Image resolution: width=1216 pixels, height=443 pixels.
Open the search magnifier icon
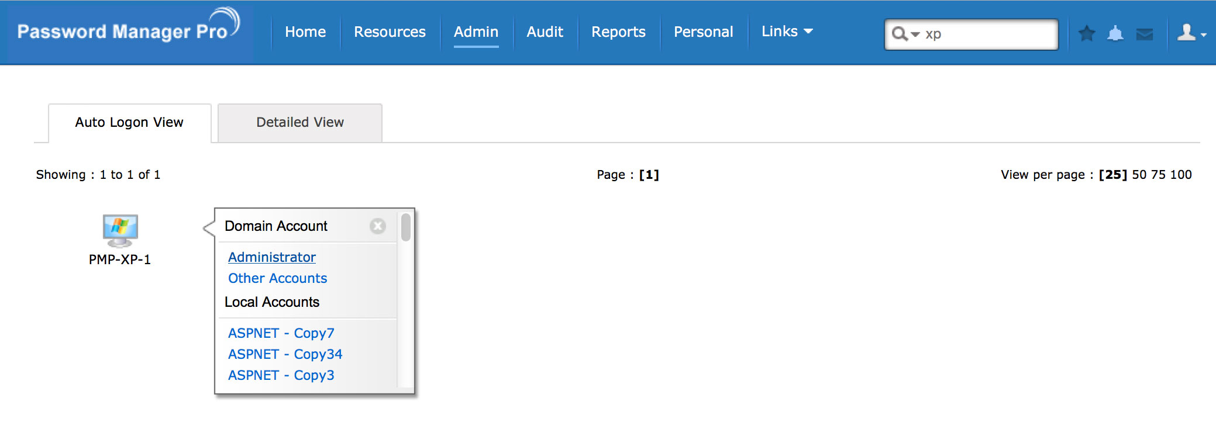[899, 34]
